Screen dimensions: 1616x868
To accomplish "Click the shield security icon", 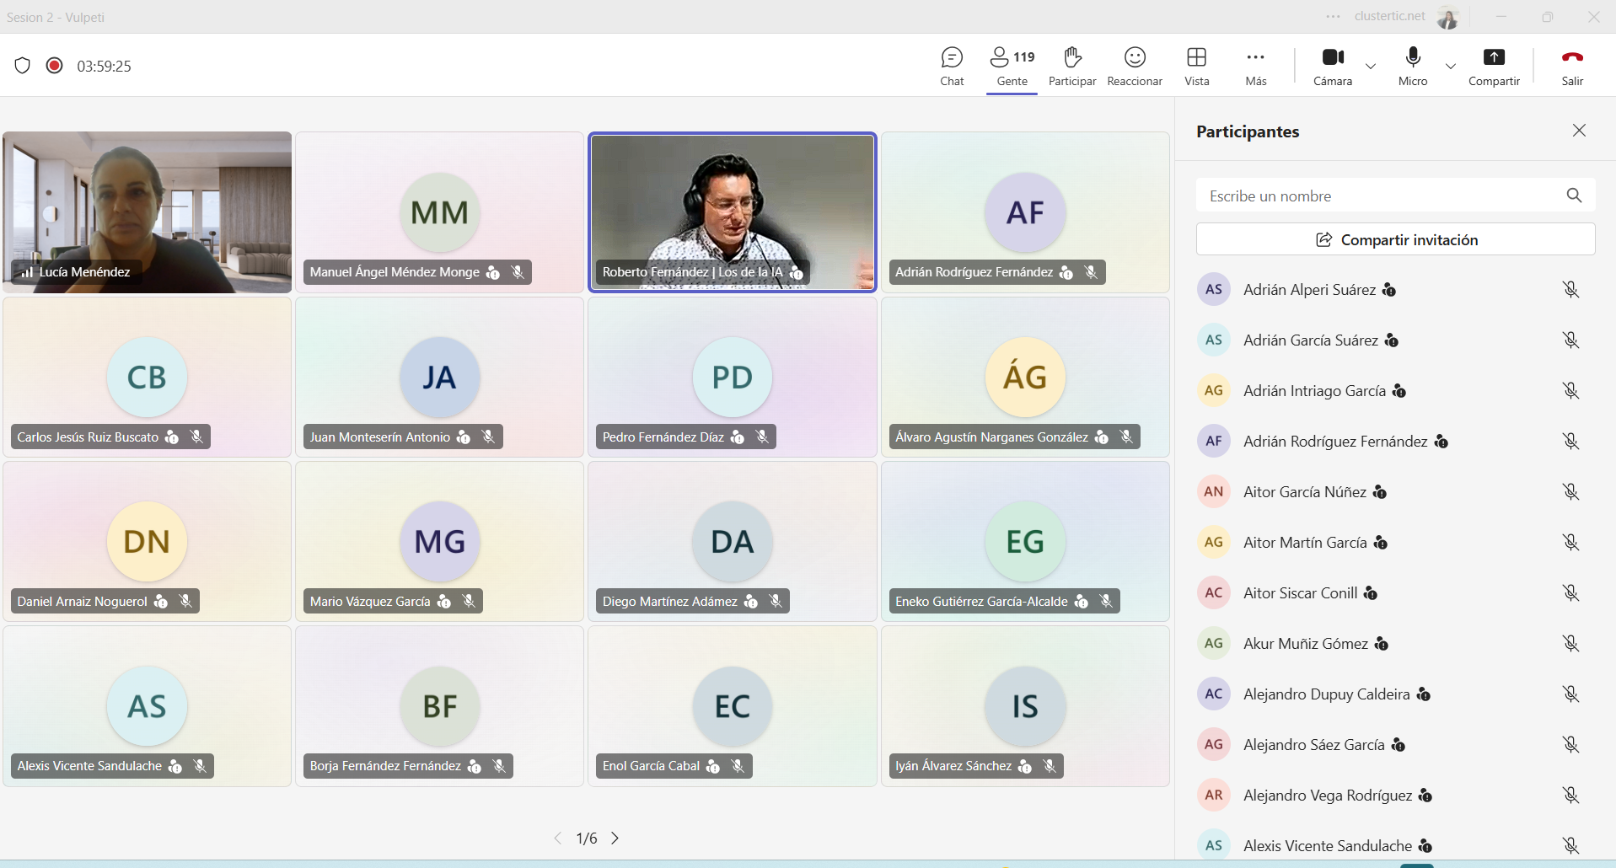I will [23, 66].
